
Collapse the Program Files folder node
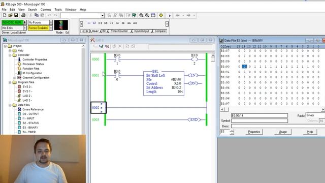pyautogui.click(x=10, y=82)
